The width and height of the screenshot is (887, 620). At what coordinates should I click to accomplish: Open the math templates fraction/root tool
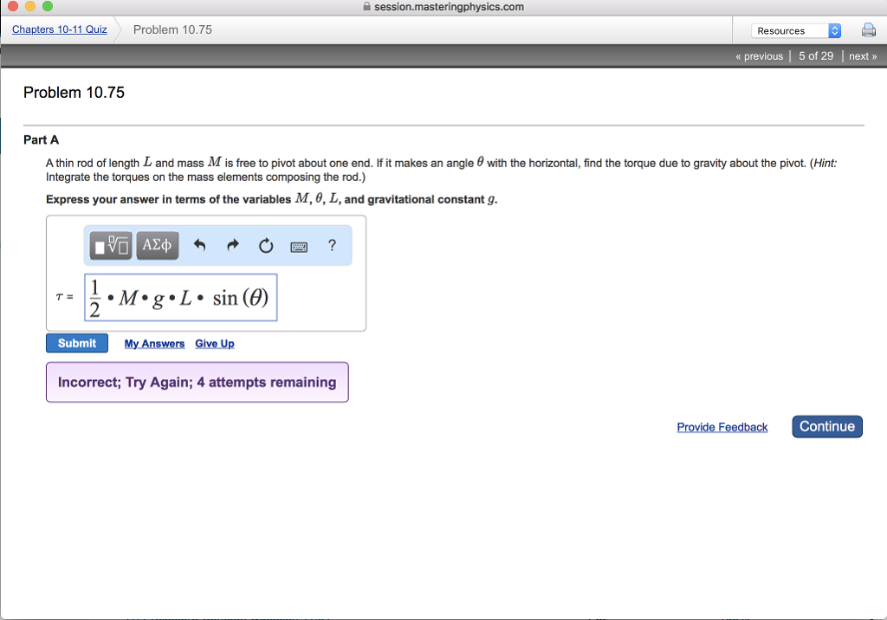[x=111, y=246]
